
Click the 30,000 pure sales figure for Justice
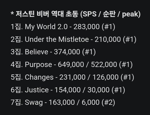[98, 90]
